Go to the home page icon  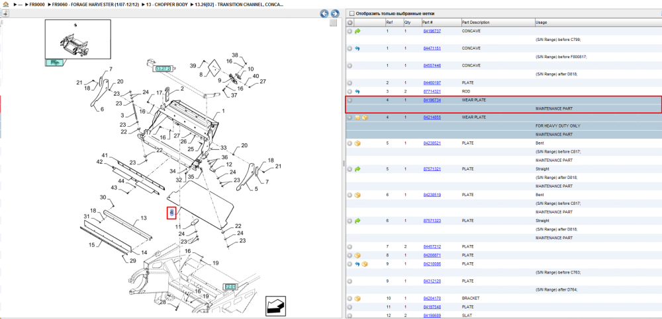(x=5, y=4)
